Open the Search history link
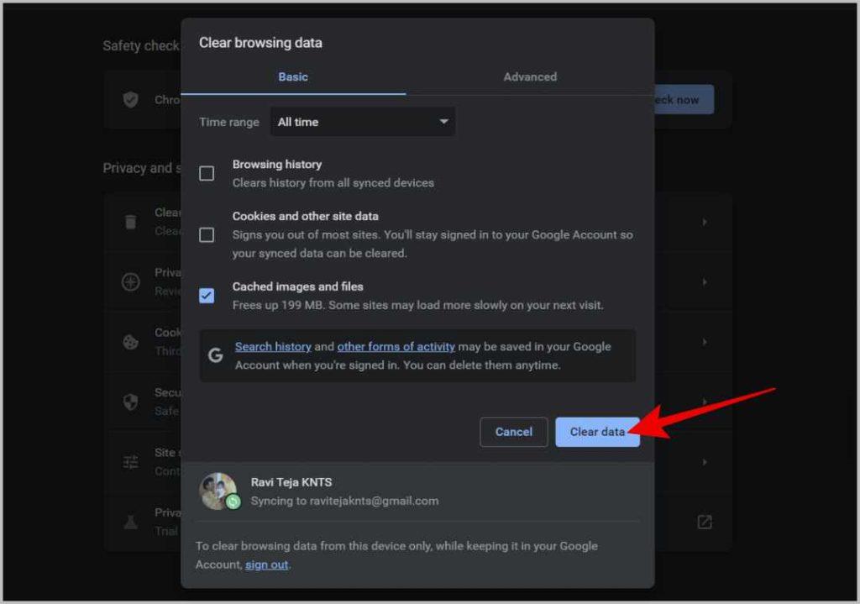 tap(273, 347)
